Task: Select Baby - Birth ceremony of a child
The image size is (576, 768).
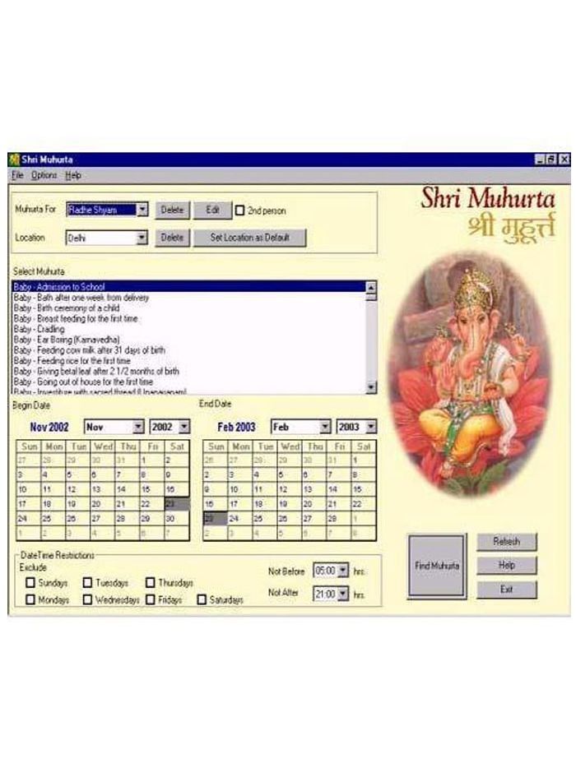Action: (188, 308)
